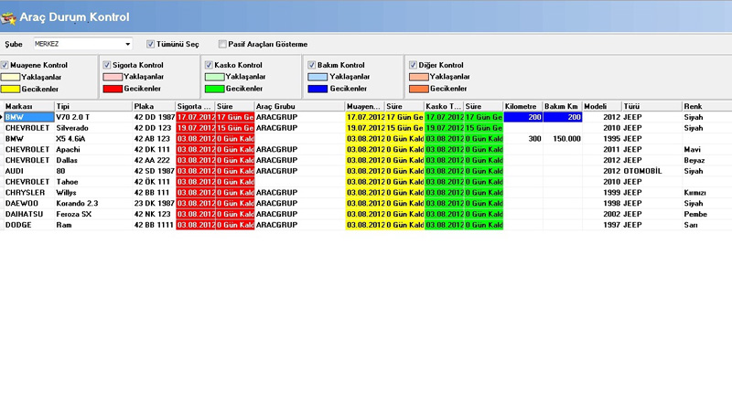Select the Silverado type cell
The height and width of the screenshot is (404, 732).
point(93,128)
